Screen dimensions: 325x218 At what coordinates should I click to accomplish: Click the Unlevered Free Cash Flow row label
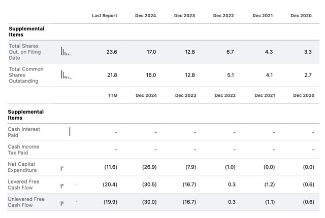26,202
